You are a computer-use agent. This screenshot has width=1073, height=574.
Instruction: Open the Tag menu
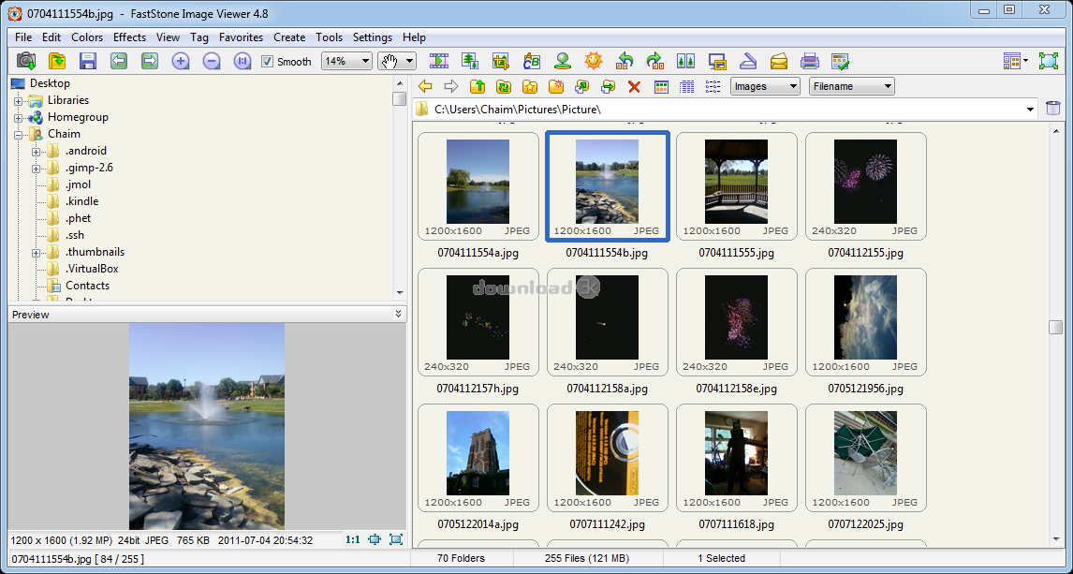coord(199,37)
